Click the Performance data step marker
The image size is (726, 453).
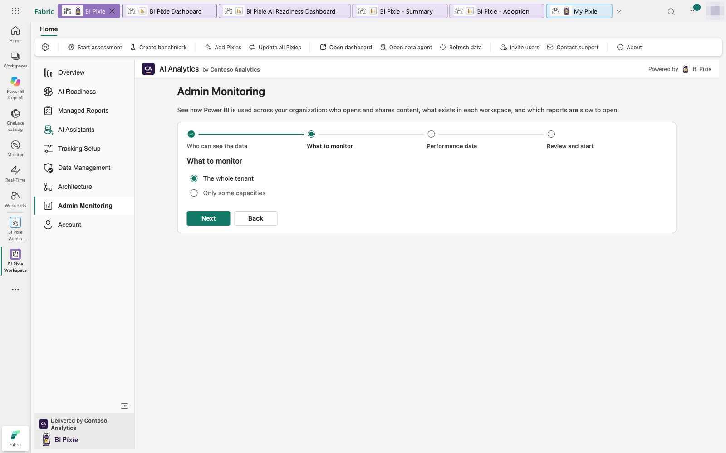tap(431, 134)
